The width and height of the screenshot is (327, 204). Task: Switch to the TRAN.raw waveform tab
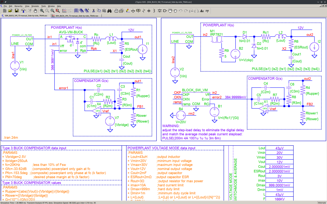click(77, 15)
